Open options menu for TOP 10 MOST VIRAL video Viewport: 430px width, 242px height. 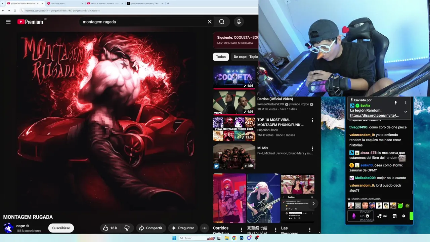[312, 120]
